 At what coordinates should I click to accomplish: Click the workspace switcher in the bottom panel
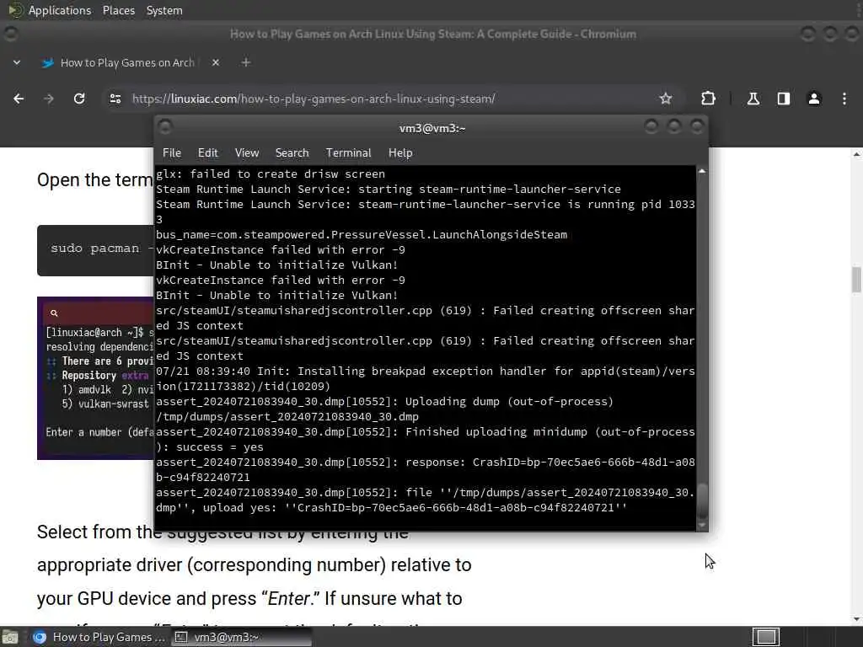tap(766, 637)
